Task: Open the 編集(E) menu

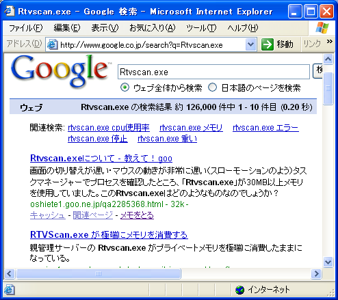Action: pyautogui.click(x=67, y=28)
